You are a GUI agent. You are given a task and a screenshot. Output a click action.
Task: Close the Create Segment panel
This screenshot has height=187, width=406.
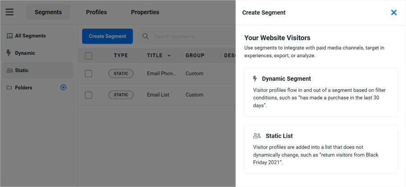(x=394, y=13)
